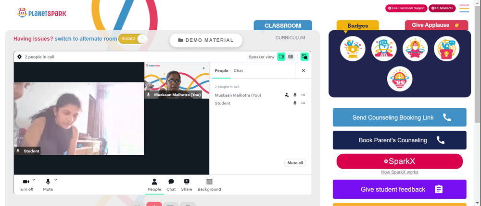
Task: Award the brain with glasses badge
Action: click(x=399, y=79)
